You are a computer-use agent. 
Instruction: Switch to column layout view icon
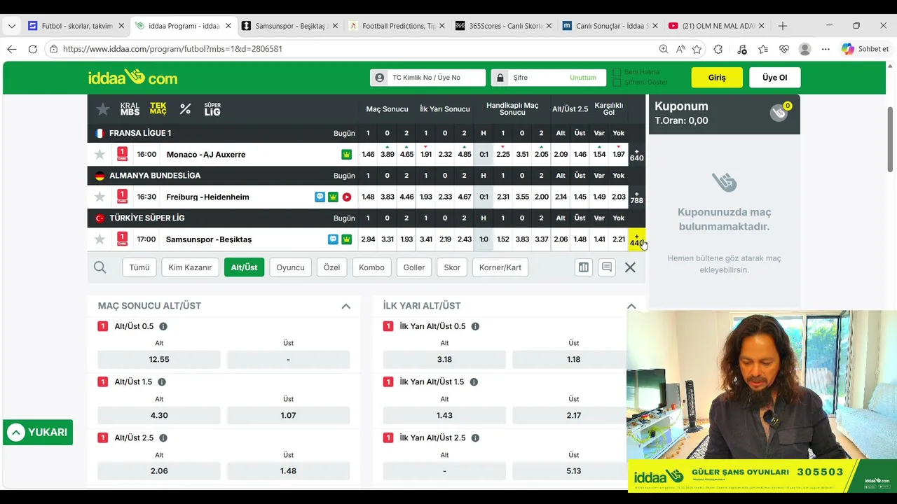[x=583, y=267]
